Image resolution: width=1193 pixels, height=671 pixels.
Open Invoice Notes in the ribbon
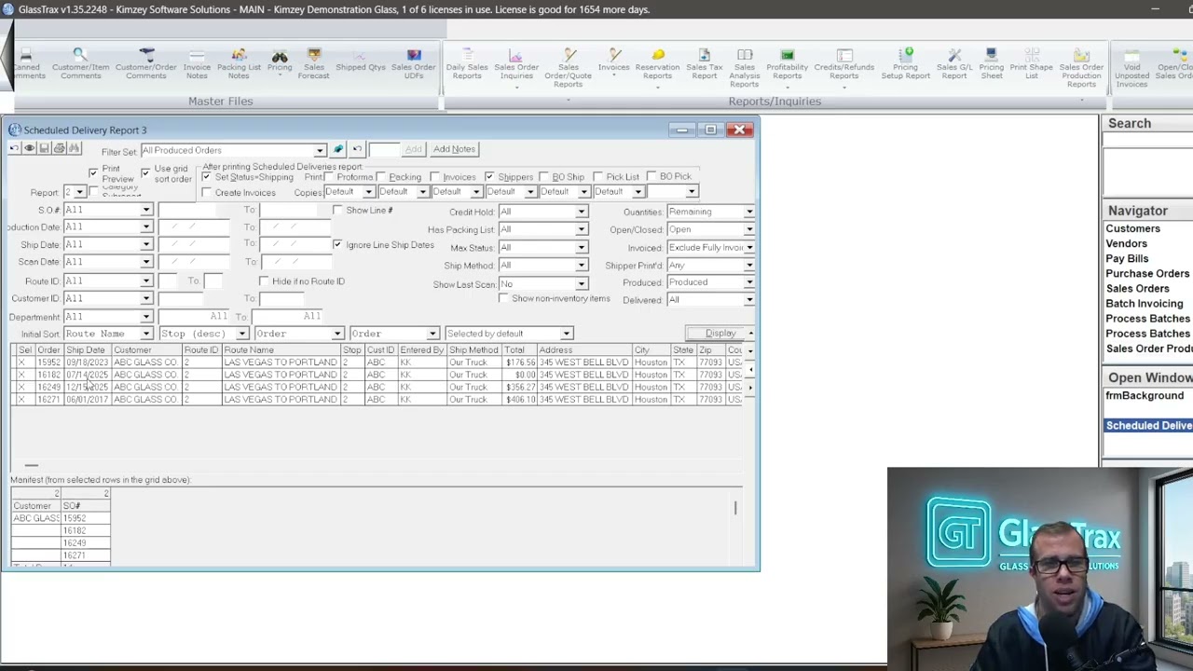[x=197, y=63]
